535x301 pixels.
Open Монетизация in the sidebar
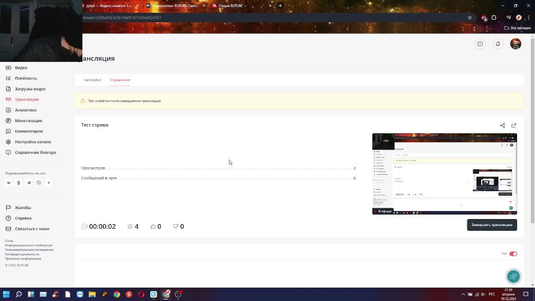[x=24, y=121]
